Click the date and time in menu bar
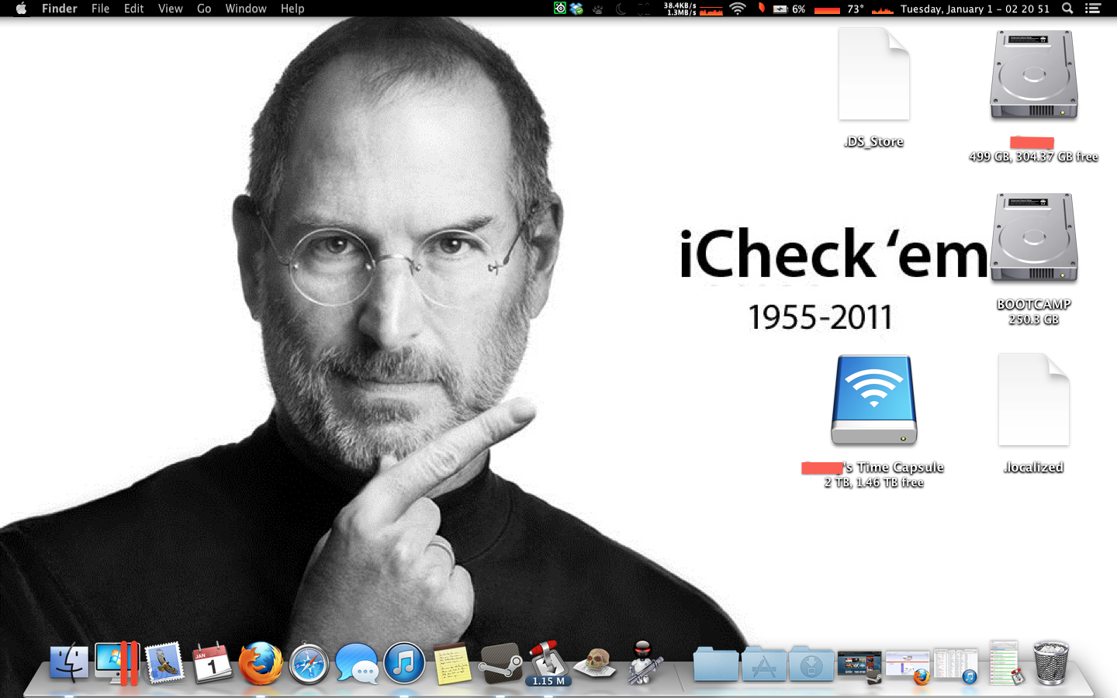1117x698 pixels. [975, 9]
